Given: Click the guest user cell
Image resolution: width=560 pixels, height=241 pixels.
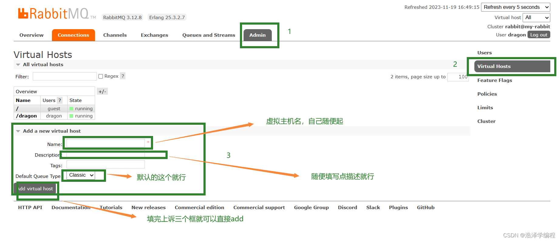Looking at the screenshot, I should 54,109.
